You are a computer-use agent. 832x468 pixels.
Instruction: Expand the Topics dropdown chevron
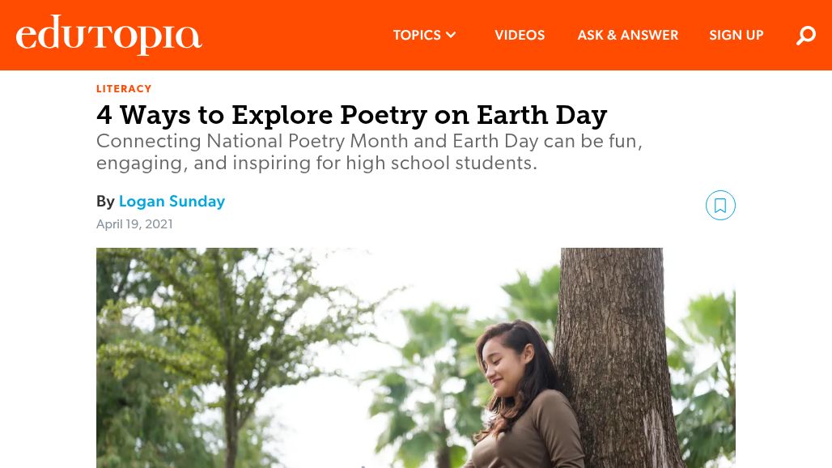tap(451, 36)
